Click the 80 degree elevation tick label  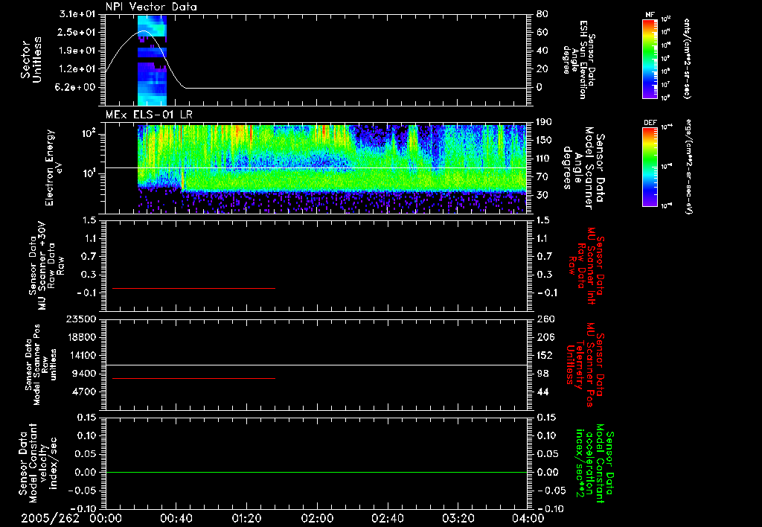tap(542, 14)
